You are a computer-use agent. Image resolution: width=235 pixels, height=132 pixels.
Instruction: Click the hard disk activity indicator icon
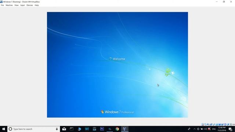(203, 124)
